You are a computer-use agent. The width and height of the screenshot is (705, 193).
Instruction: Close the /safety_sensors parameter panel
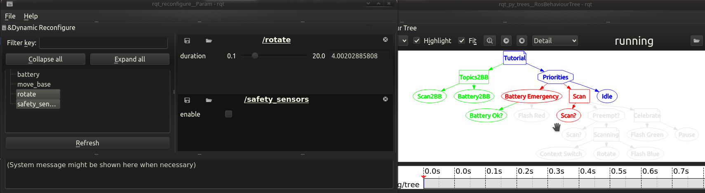[x=385, y=99]
